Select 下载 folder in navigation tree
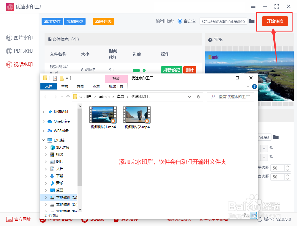This screenshot has height=226, width=297. click(x=56, y=176)
